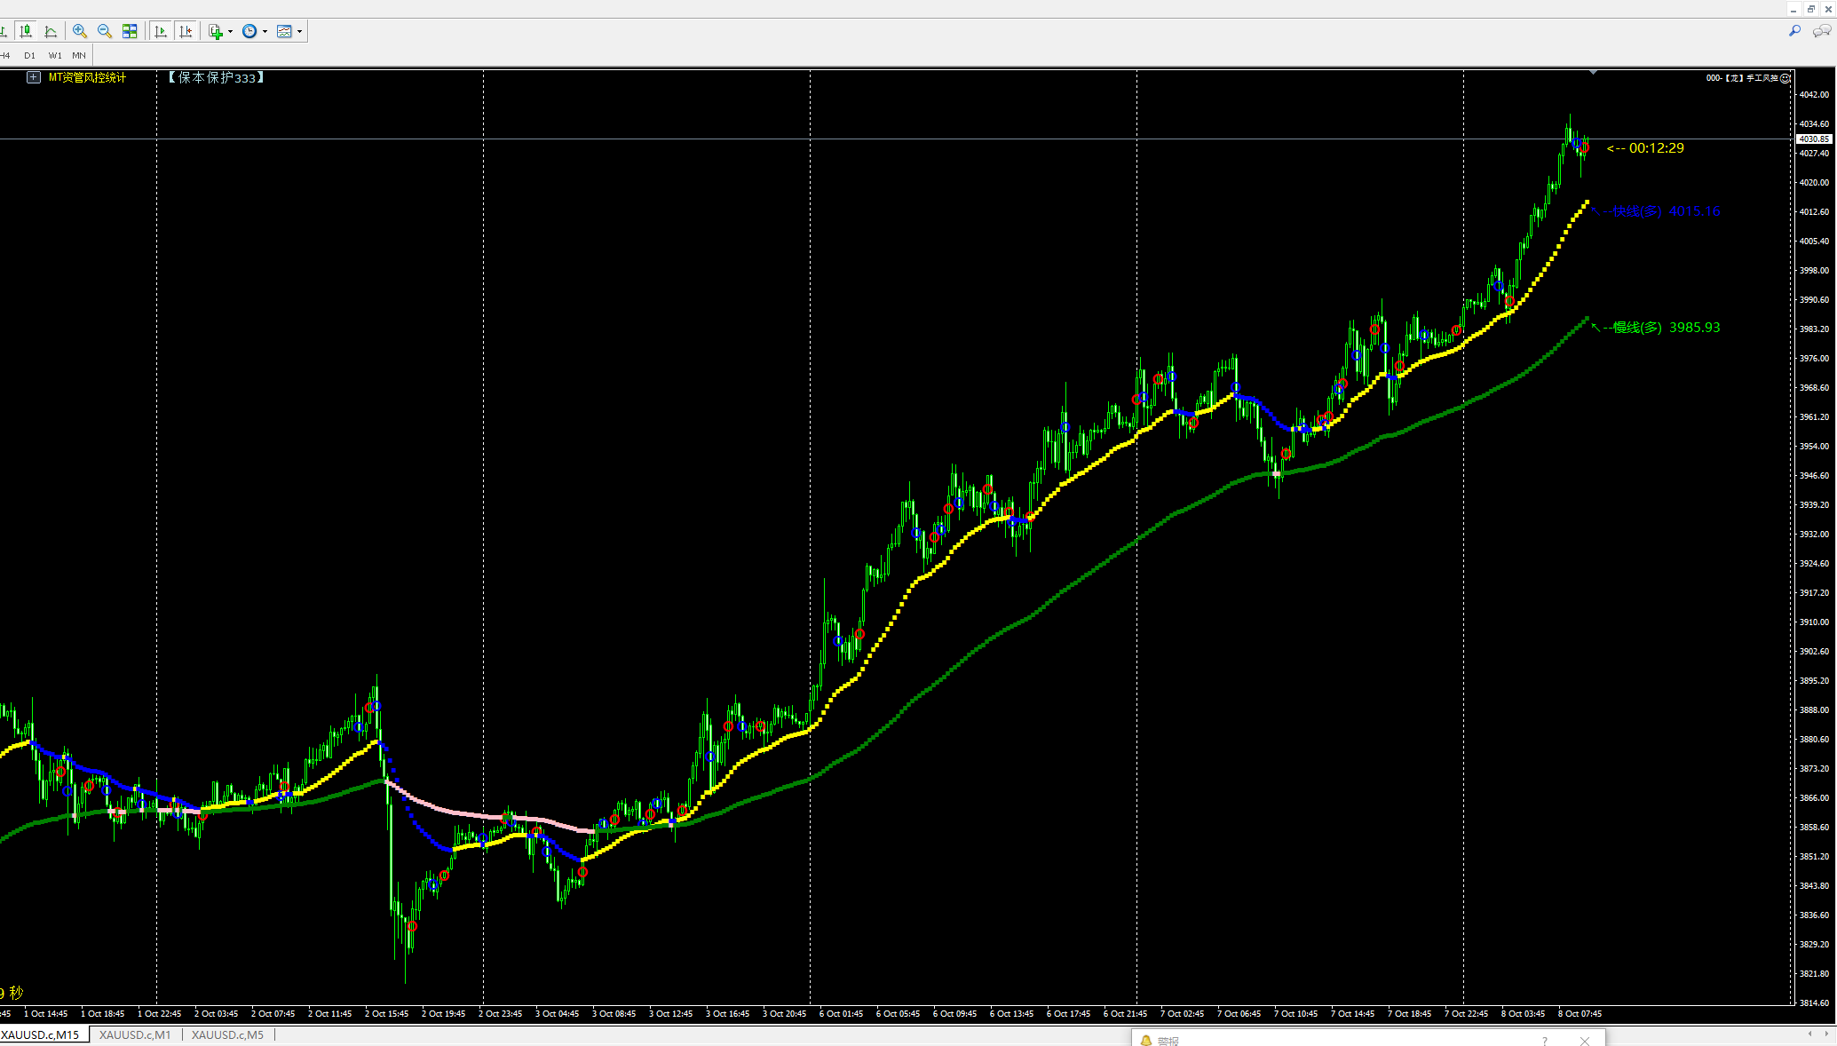Click the periodicity clock icon
The width and height of the screenshot is (1837, 1046).
(x=249, y=31)
